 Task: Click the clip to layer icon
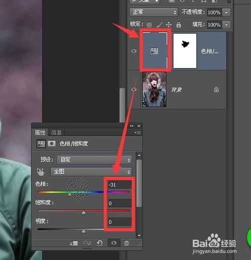tap(74, 243)
